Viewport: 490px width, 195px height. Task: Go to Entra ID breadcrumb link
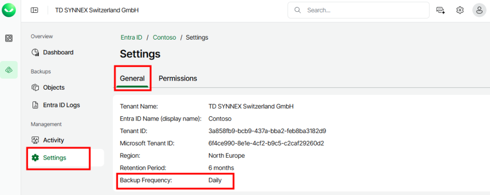coord(131,37)
